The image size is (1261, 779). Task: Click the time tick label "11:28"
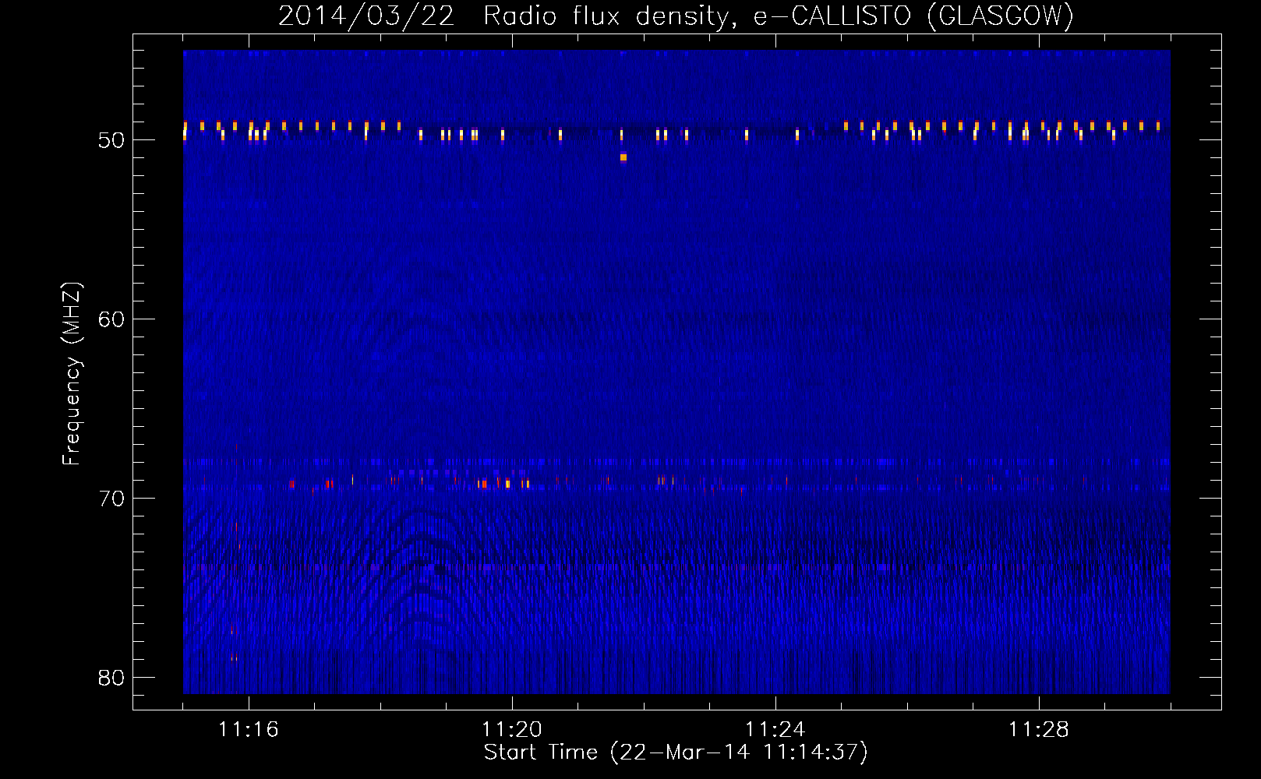pos(1039,730)
